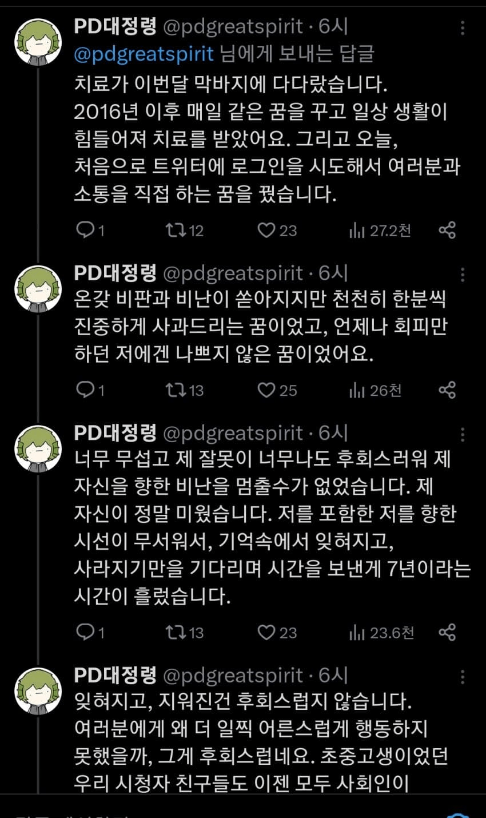Open more options on 잊혀지고 tweet
Viewport: 486px width, 818px height.
point(463,677)
